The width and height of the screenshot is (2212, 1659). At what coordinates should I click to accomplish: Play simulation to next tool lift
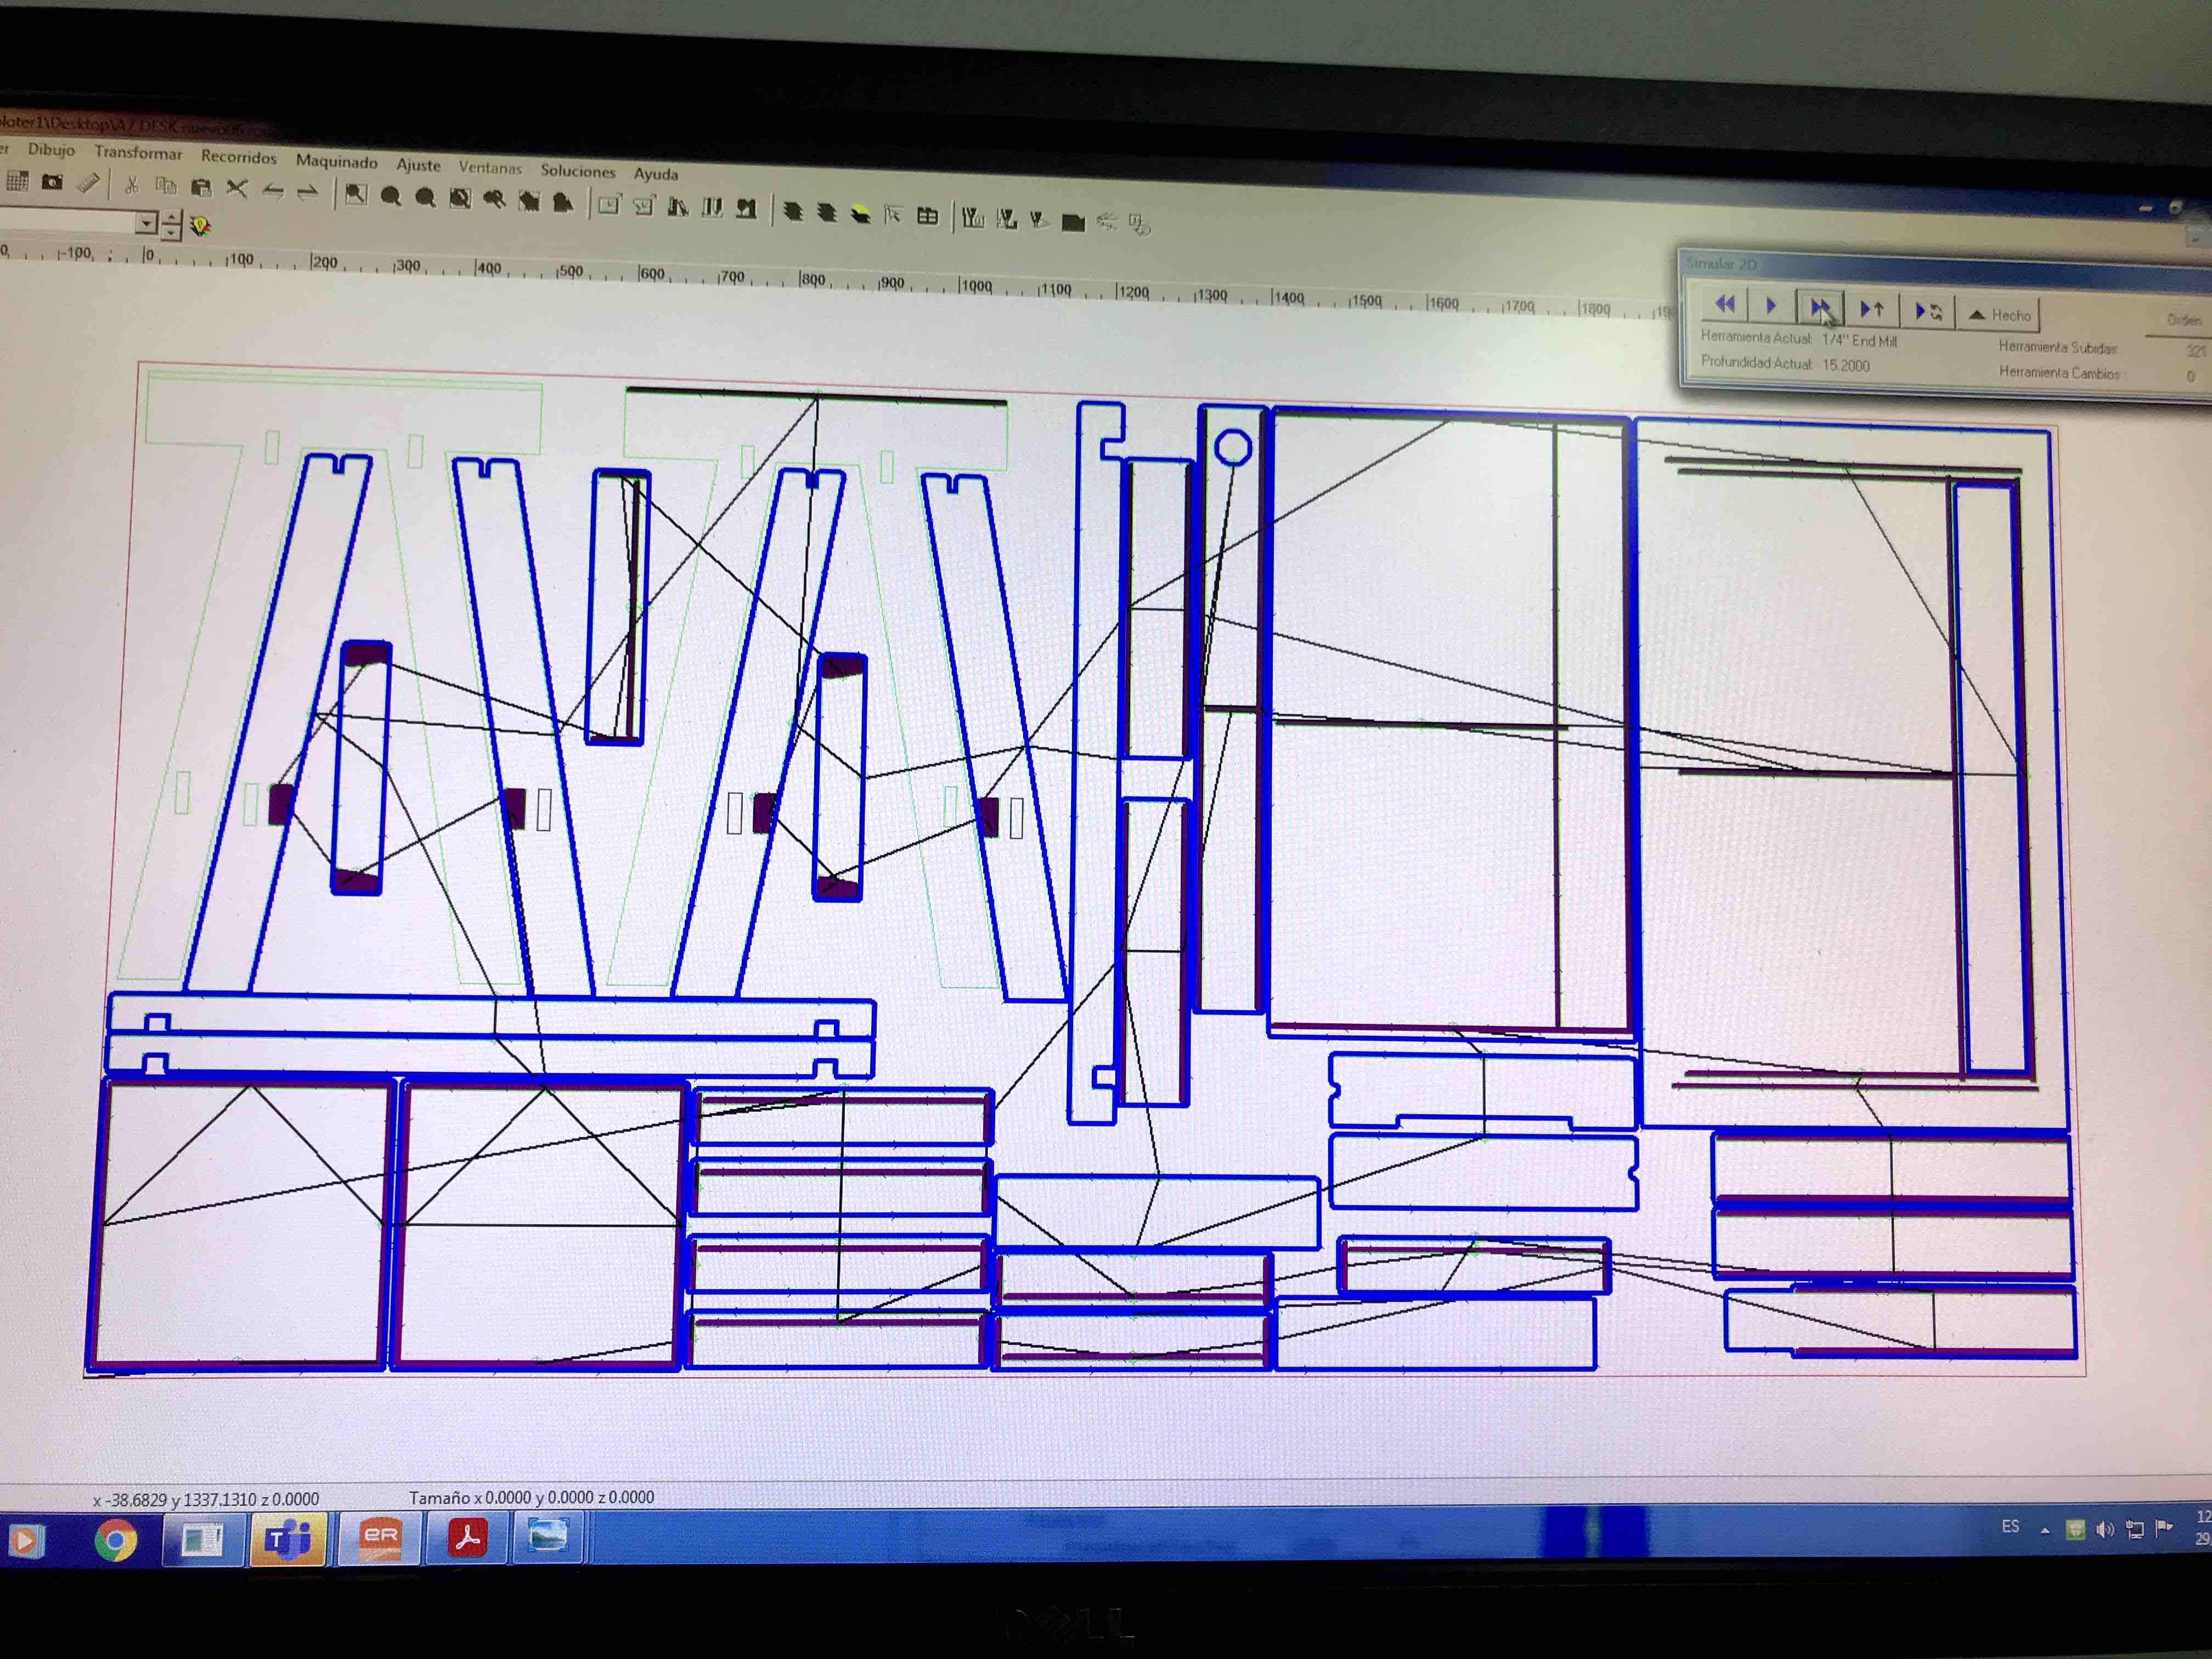1871,310
